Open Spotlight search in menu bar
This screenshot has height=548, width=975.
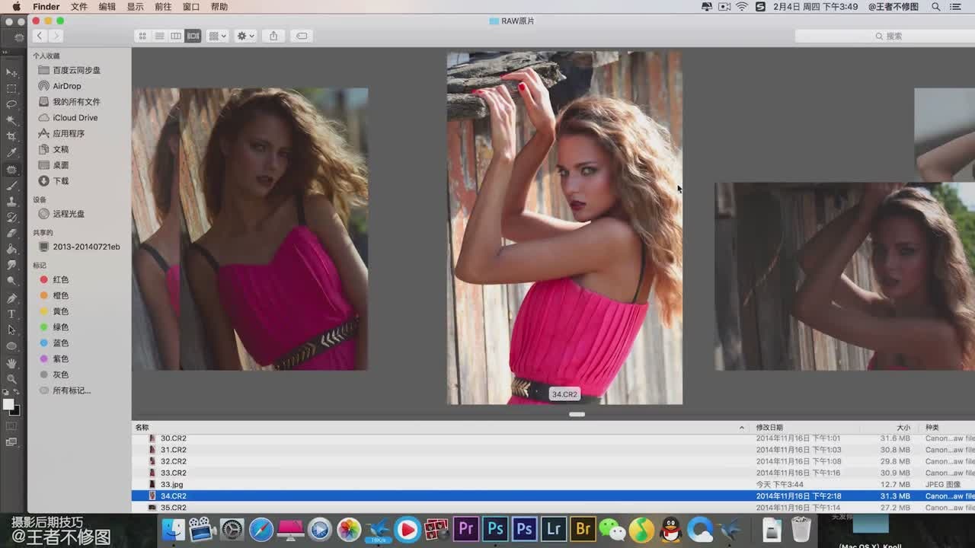point(936,7)
